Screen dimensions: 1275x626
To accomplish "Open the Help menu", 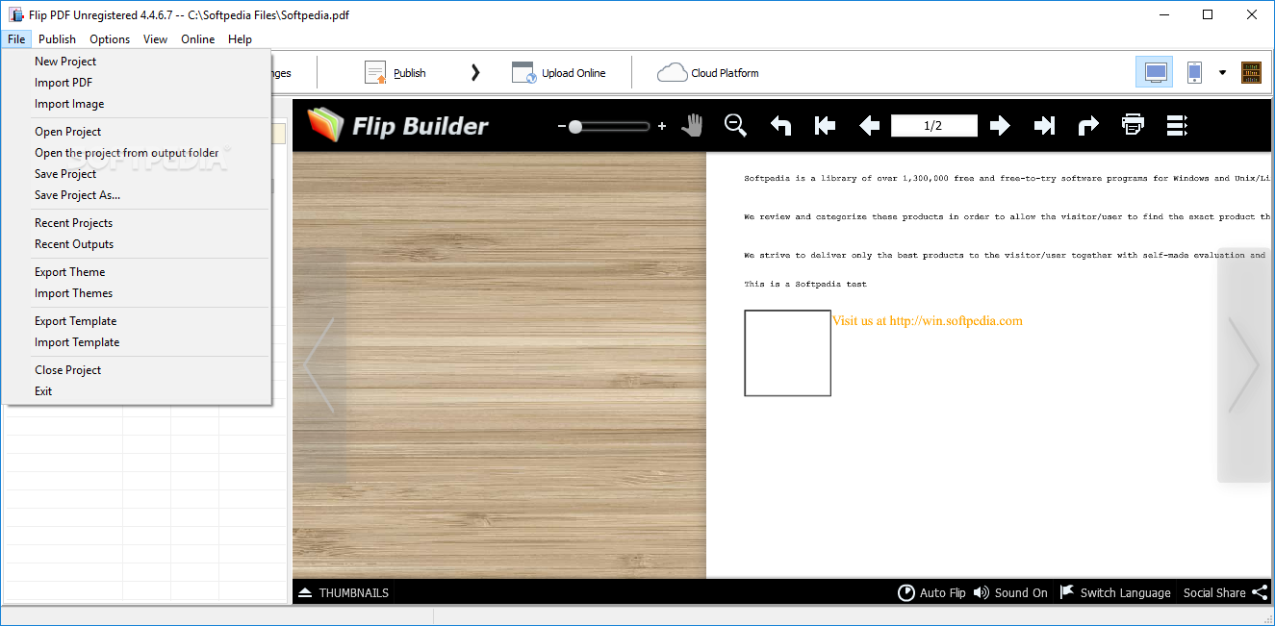I will [240, 38].
